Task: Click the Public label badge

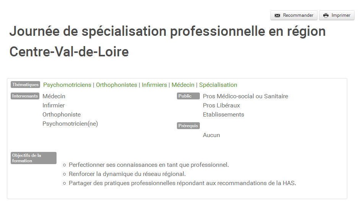Action: click(x=188, y=96)
